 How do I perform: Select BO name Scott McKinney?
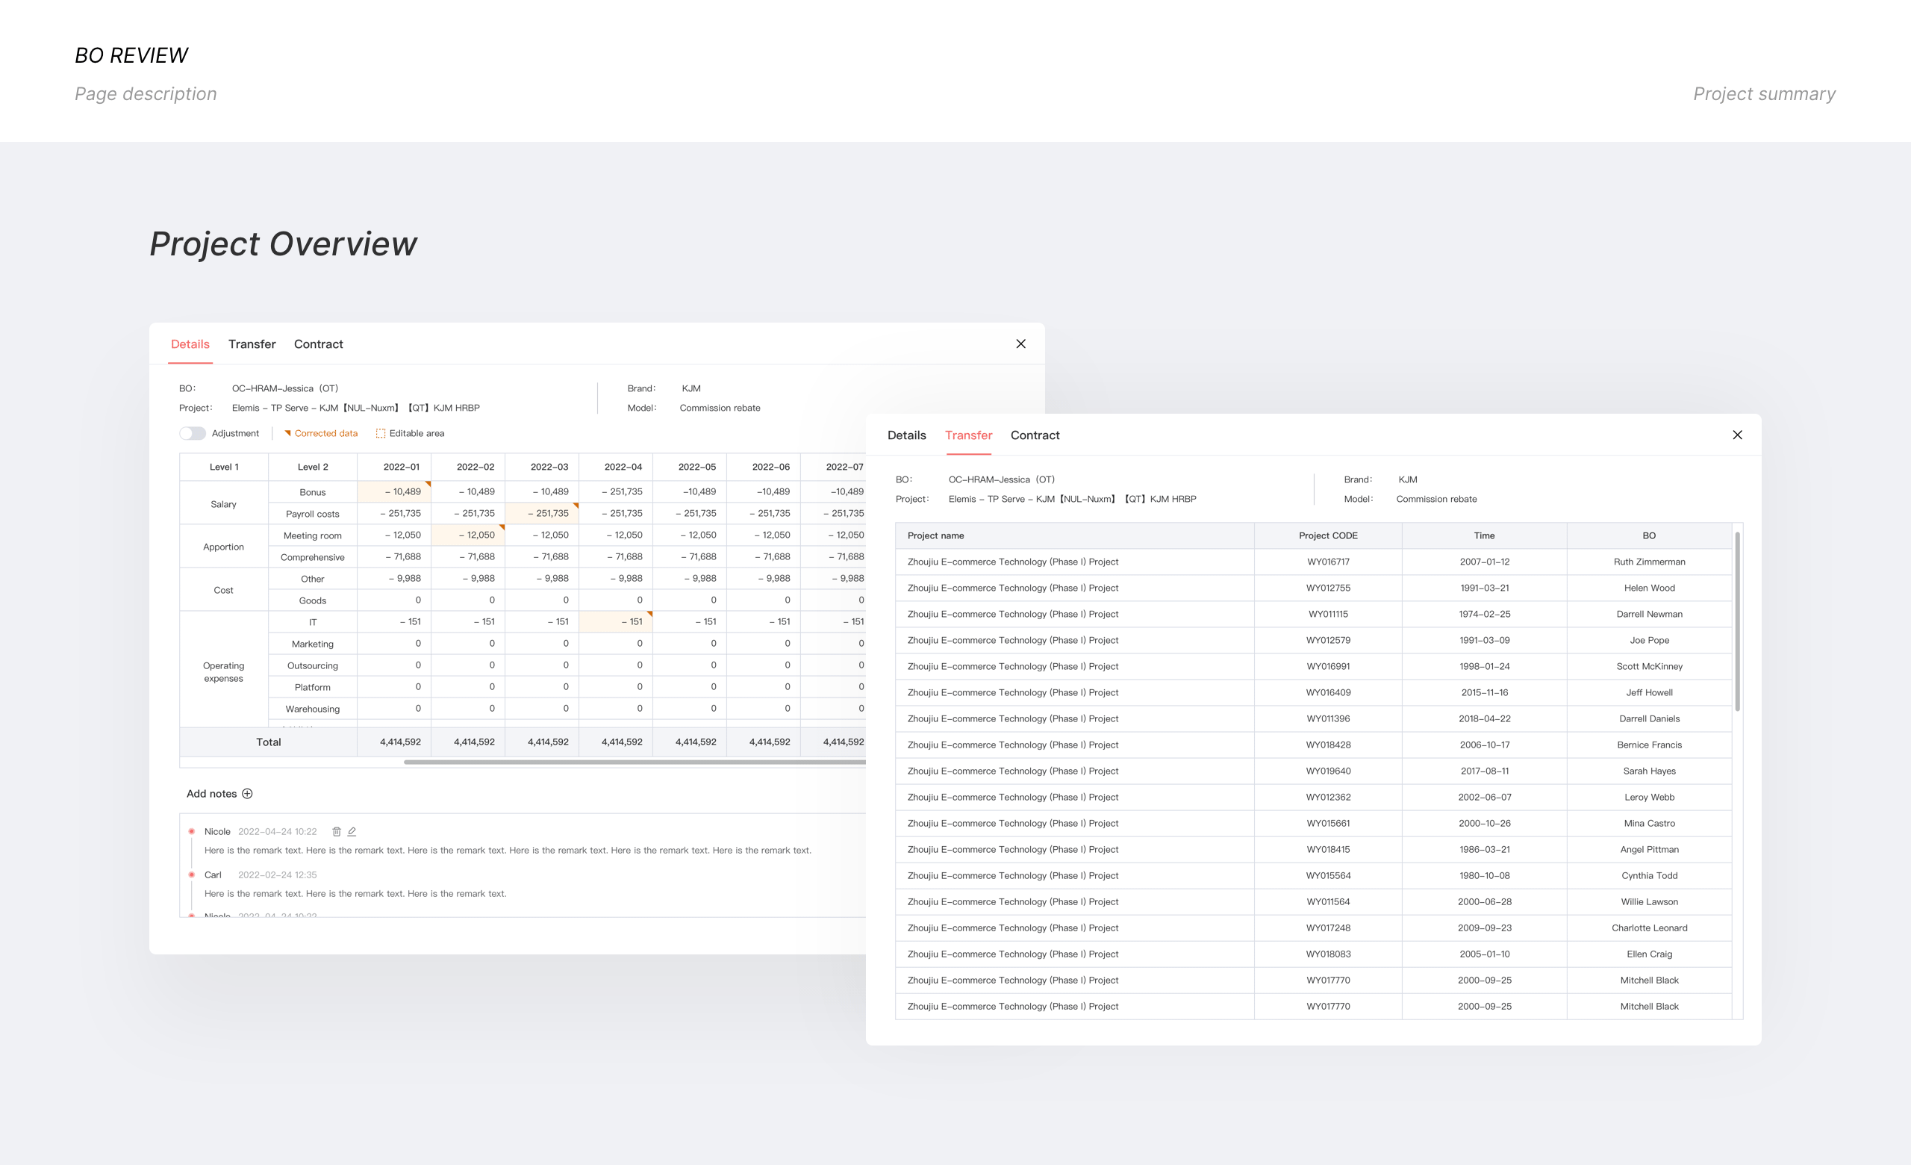pyautogui.click(x=1649, y=667)
